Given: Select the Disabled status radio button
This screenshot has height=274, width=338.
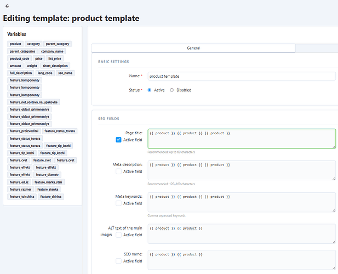Looking at the screenshot, I should (171, 90).
